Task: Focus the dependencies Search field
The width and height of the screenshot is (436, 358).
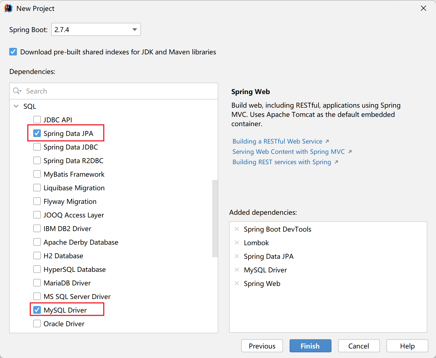Action: pyautogui.click(x=114, y=91)
